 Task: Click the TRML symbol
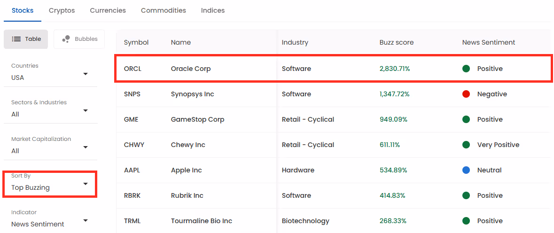[x=132, y=221]
